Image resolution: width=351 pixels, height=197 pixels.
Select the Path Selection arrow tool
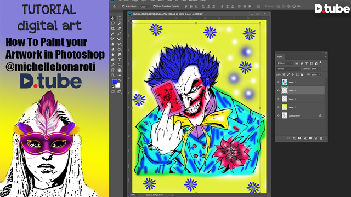(x=120, y=65)
